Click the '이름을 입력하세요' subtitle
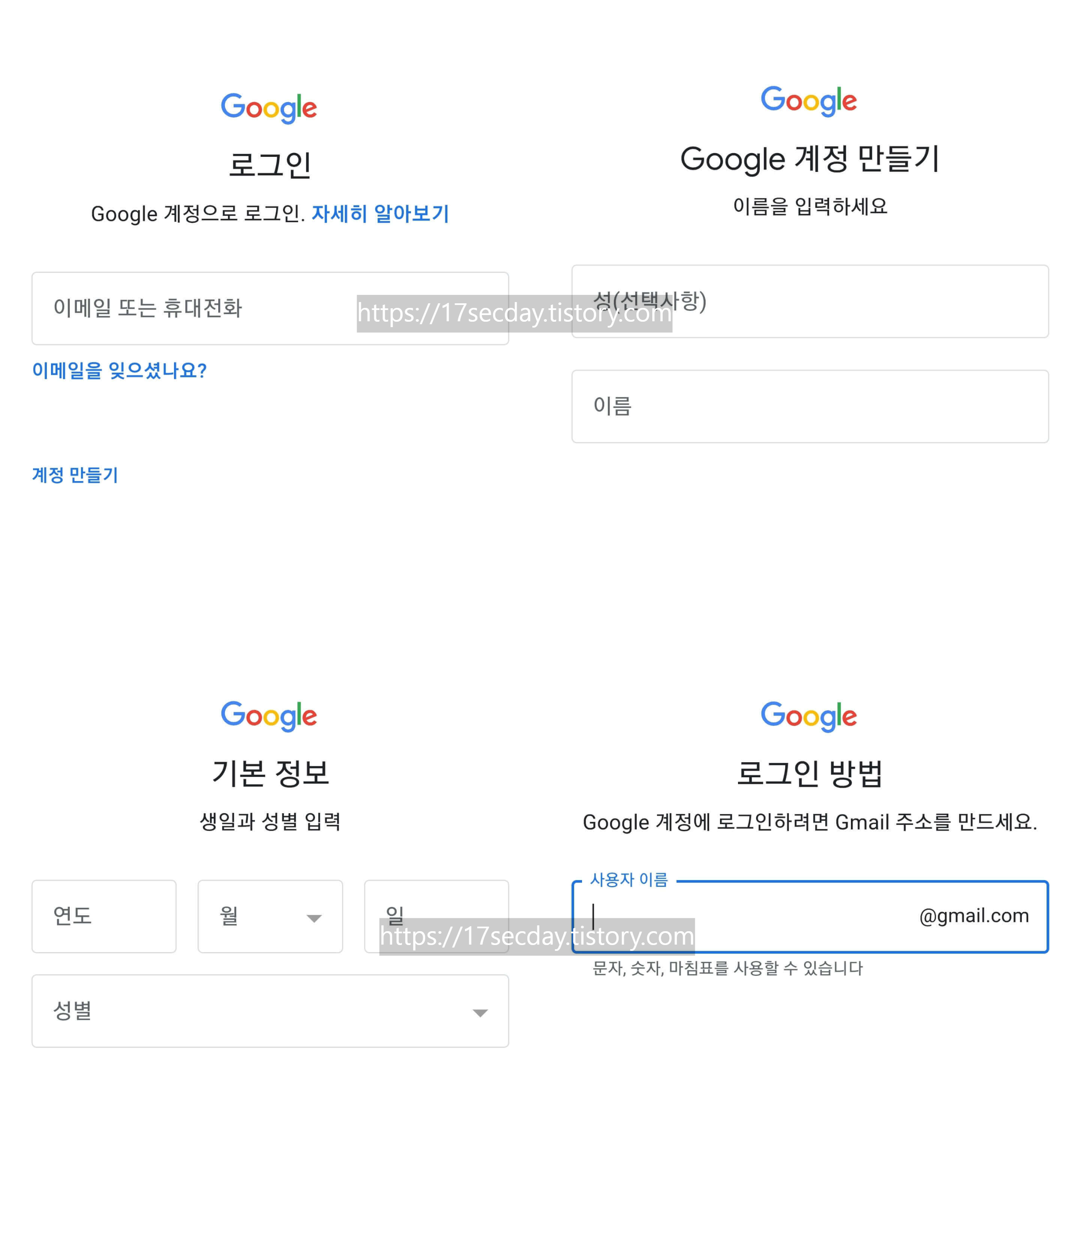The height and width of the screenshot is (1255, 1080). click(810, 207)
